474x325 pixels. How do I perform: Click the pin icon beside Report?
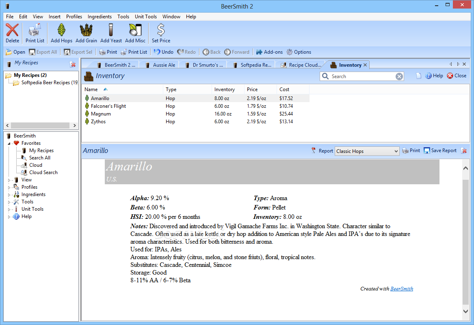click(314, 151)
